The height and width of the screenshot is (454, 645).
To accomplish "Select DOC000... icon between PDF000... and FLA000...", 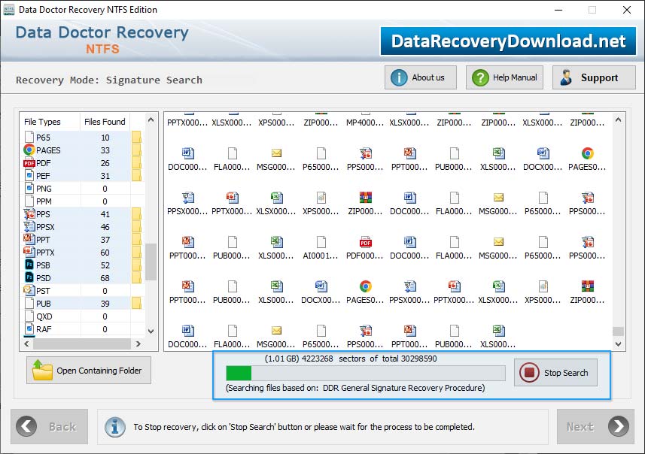I will click(409, 242).
